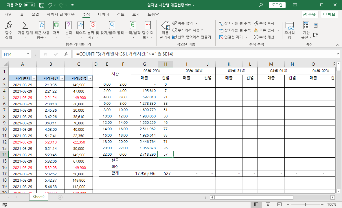Viewport: 342px width, 208px height.
Task: Switch to the Data (데이터) tab
Action: (x=103, y=14)
